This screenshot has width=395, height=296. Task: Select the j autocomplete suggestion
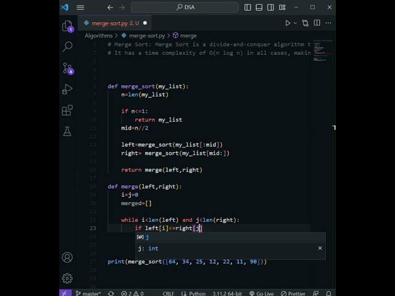point(230,237)
